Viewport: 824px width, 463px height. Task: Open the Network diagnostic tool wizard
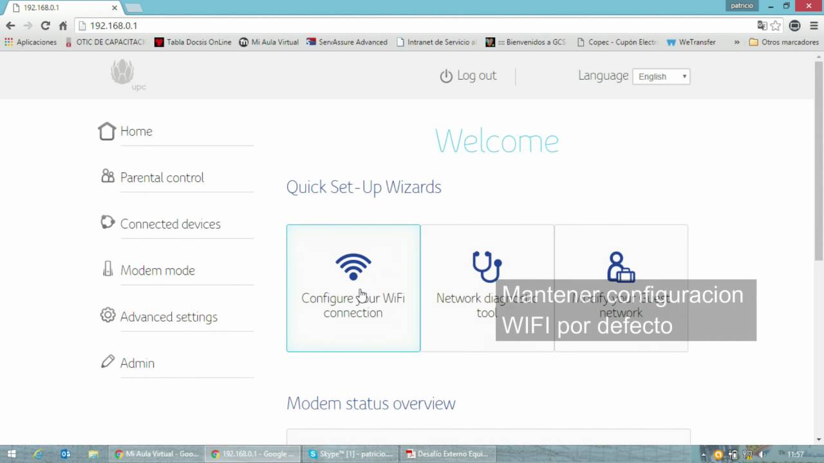[487, 288]
